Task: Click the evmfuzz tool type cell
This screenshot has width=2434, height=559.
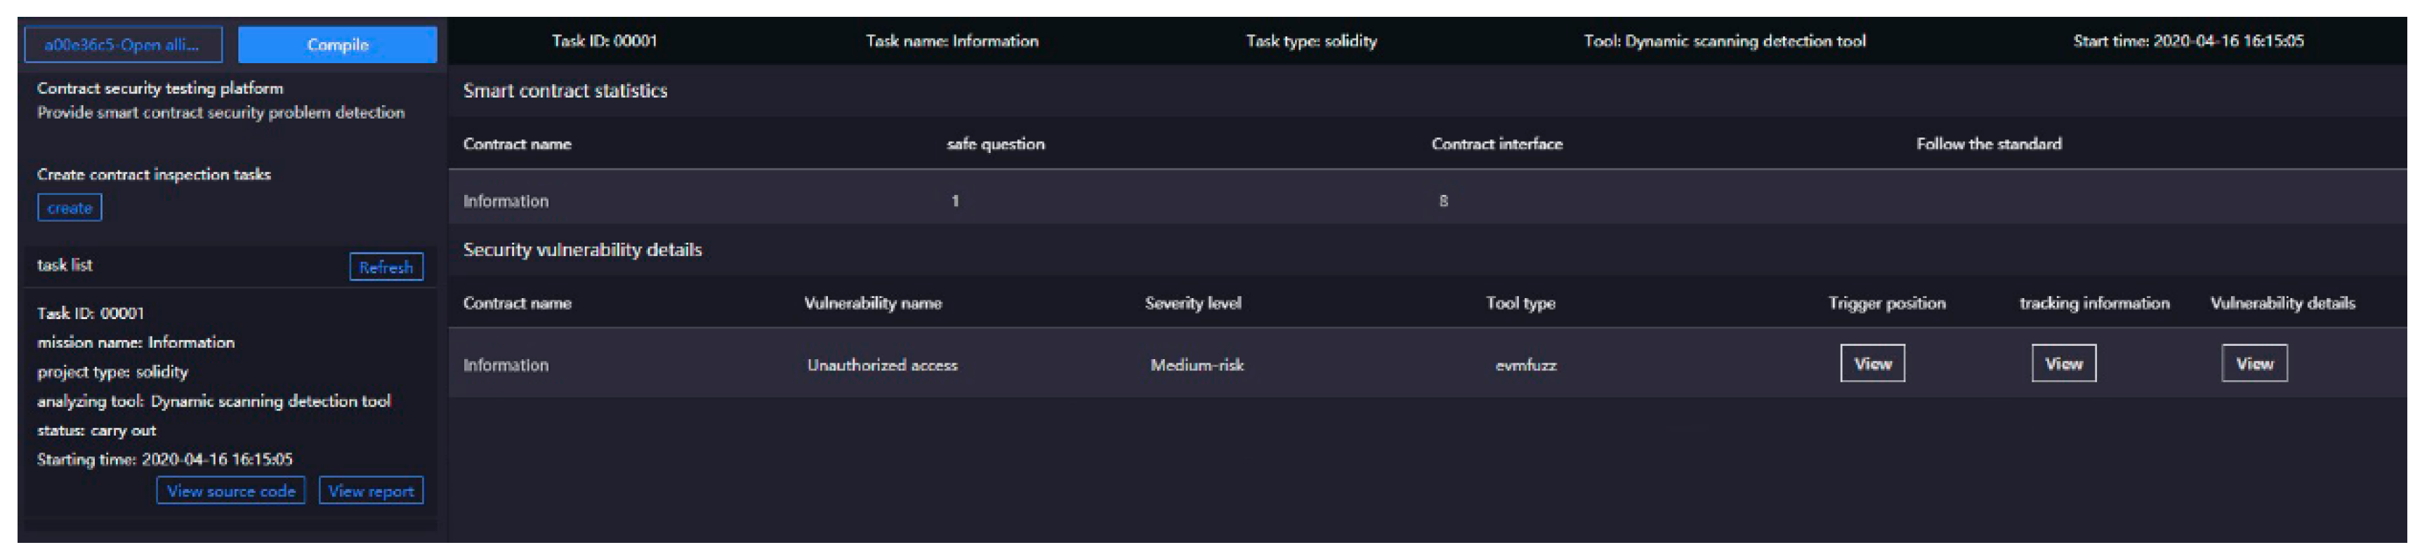Action: pos(1525,365)
